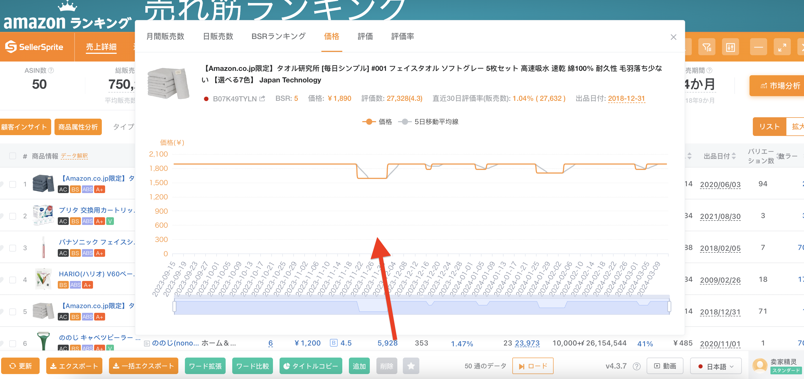Click the 市場分析 button

pos(777,86)
